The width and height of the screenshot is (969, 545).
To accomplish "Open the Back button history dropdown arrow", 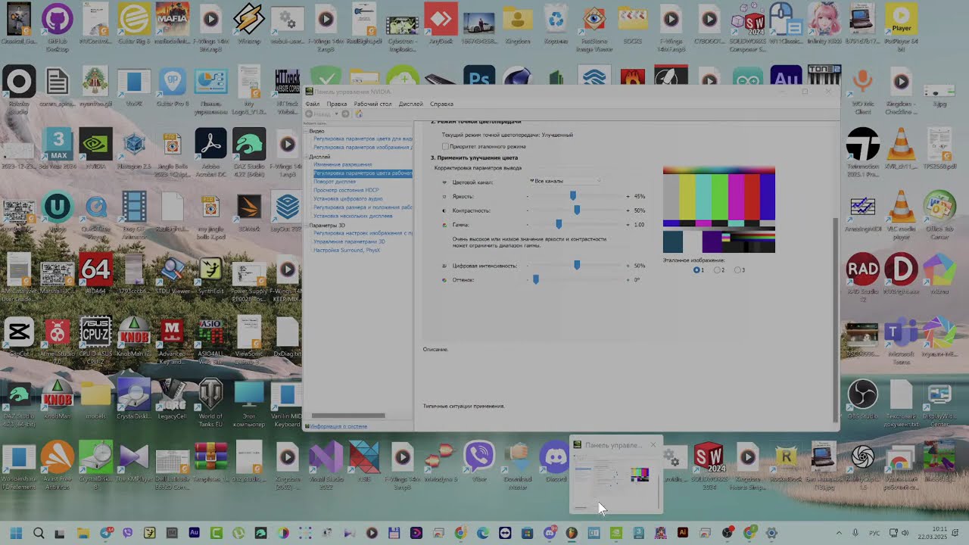I will click(x=337, y=114).
